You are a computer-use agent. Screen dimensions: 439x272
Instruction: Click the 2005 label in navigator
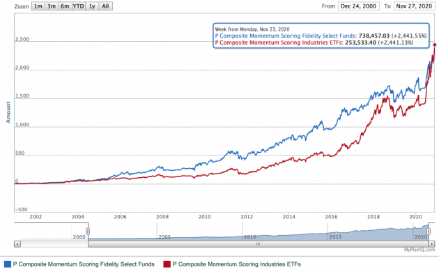[164, 237]
